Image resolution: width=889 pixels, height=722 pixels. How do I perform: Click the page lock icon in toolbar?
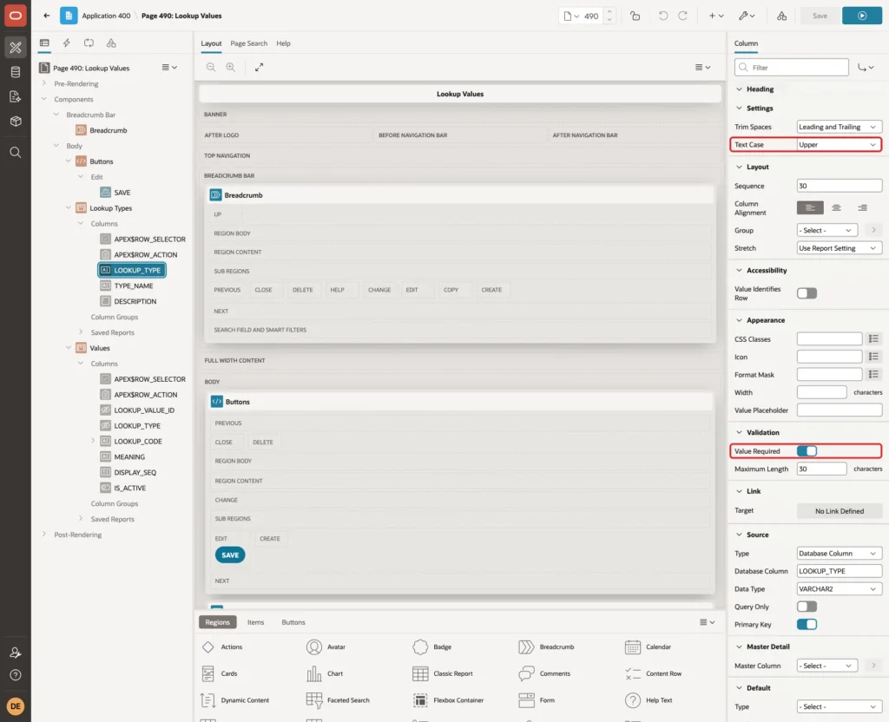tap(635, 16)
